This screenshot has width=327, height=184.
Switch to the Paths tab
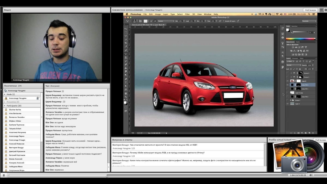tap(302, 58)
